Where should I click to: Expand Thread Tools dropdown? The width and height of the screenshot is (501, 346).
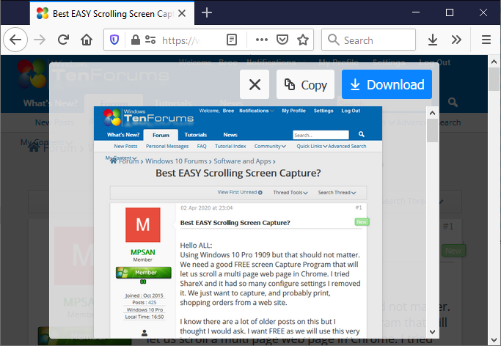(290, 193)
